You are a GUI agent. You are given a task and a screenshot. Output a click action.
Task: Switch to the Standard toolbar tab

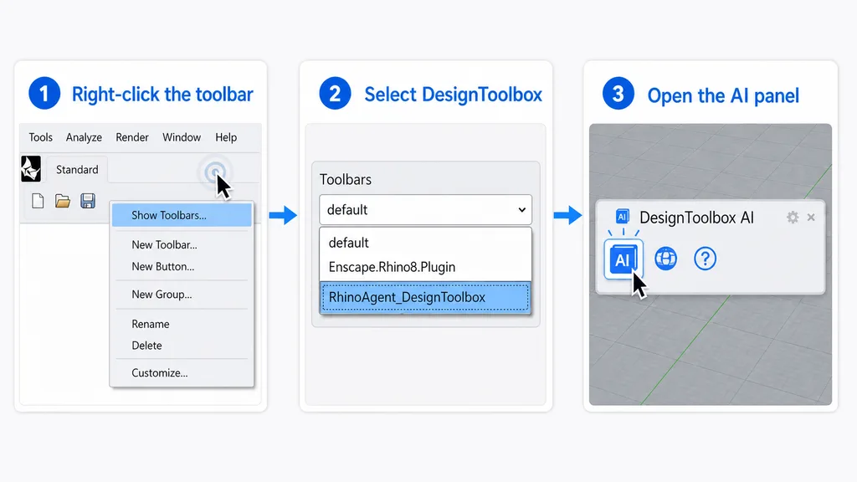coord(77,169)
